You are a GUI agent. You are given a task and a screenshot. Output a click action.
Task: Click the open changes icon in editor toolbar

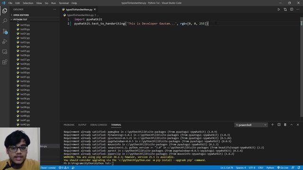pos(285,9)
